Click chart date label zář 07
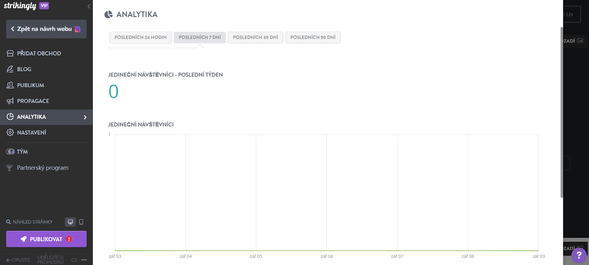The image size is (589, 265). pyautogui.click(x=397, y=256)
